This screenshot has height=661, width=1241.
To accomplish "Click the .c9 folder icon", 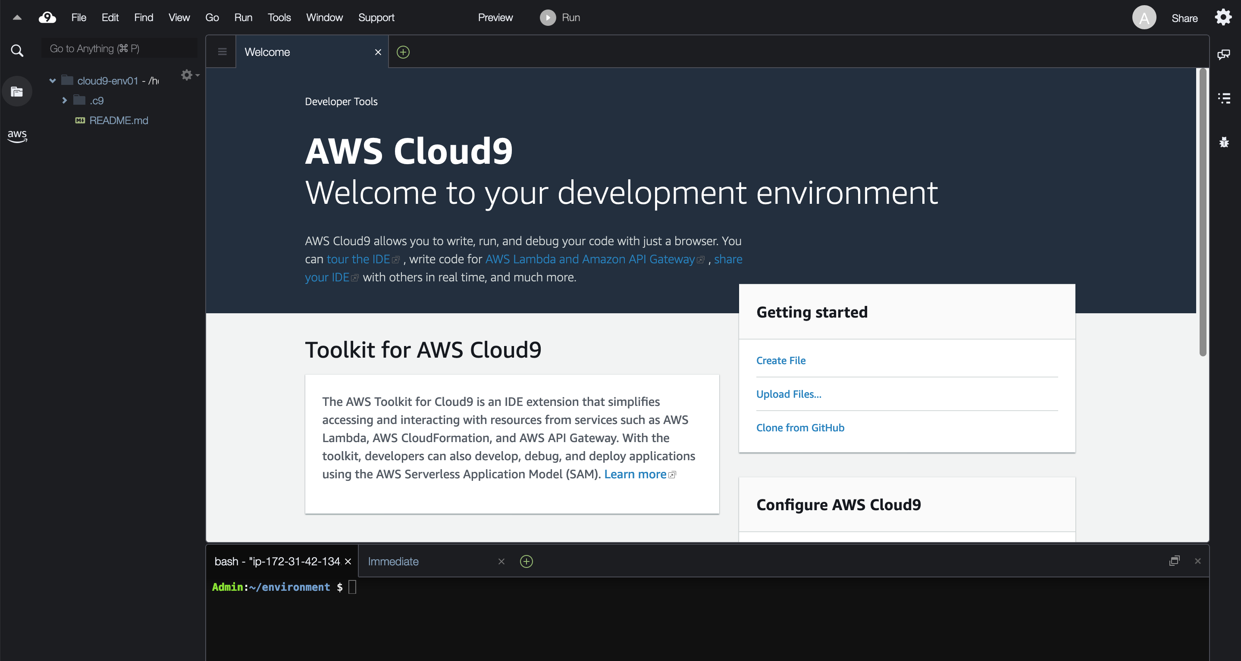I will [x=79, y=100].
